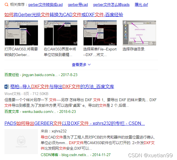Click author line '来自：xqhrs232'
Screen dimensions: 177x160
54,131
